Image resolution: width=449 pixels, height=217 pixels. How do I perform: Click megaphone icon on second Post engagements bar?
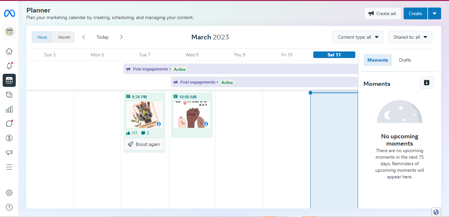176,82
